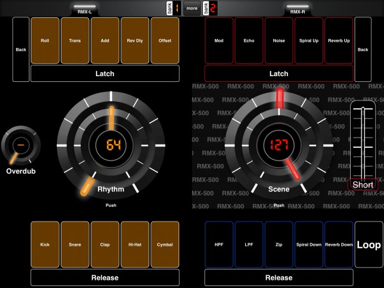This screenshot has height=288, width=384.
Task: Click the Rhythm dial label
Action: (111, 189)
